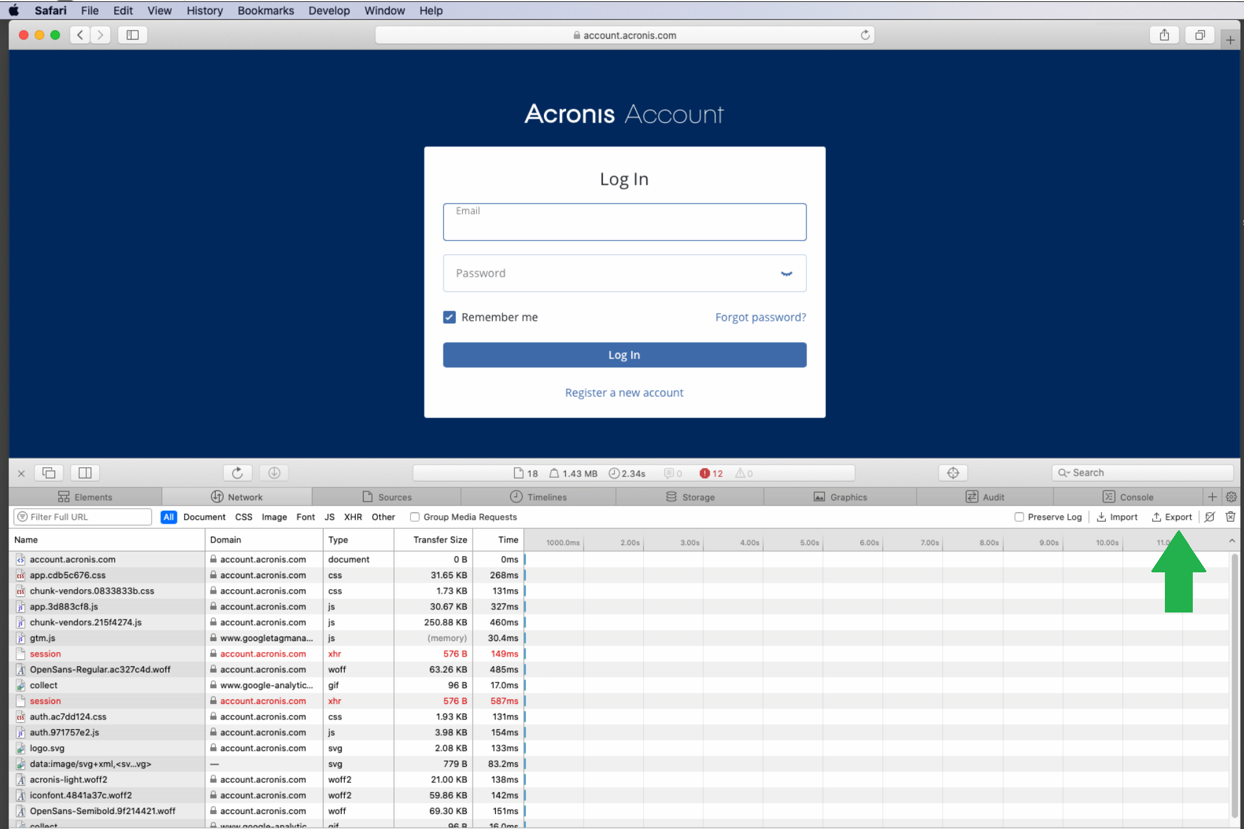Filter network by Document type
1244x829 pixels.
204,517
